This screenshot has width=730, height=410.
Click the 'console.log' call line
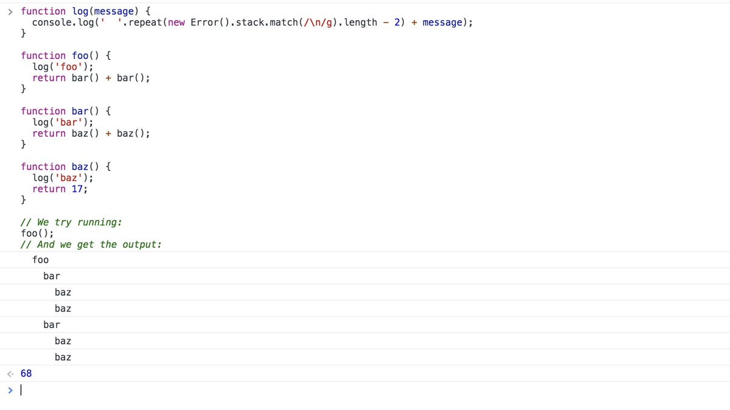coord(182,22)
